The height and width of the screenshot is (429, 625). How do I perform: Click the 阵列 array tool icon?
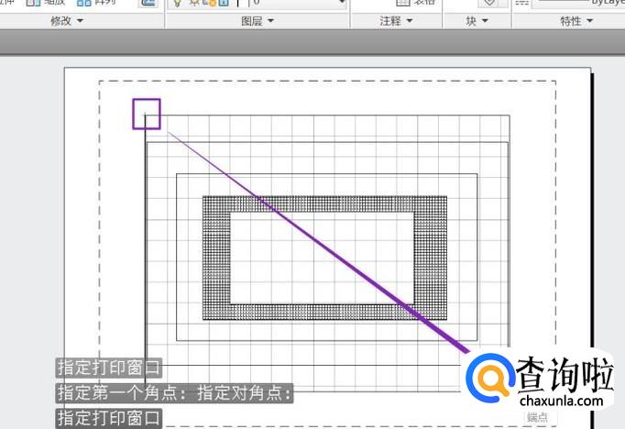83,3
